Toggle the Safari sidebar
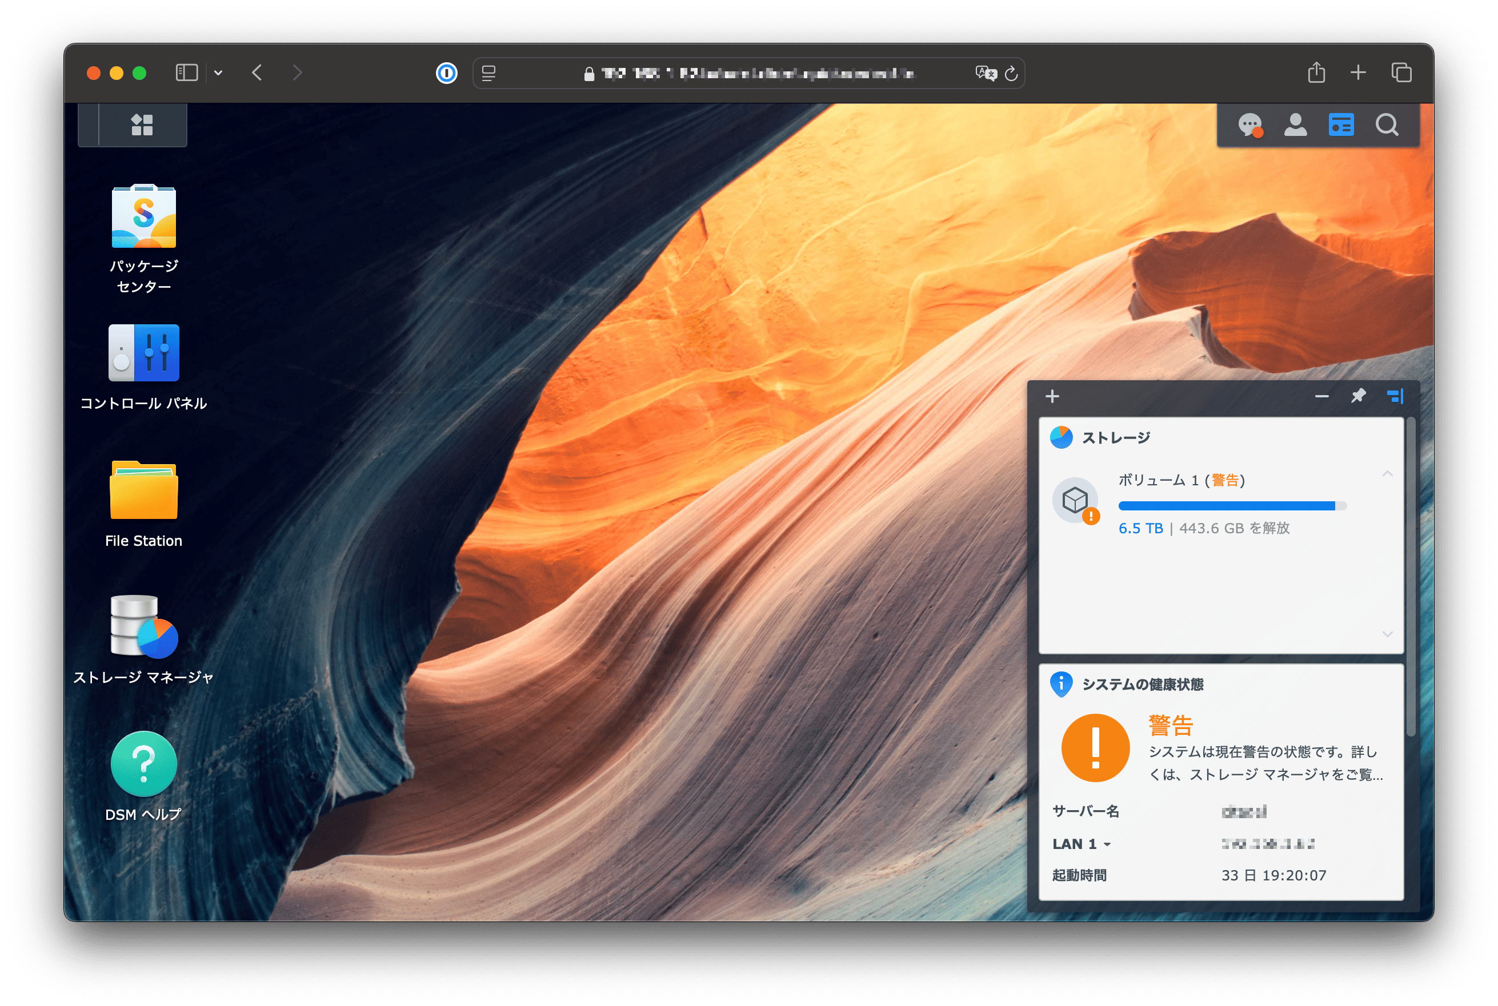Image resolution: width=1498 pixels, height=1006 pixels. tap(186, 73)
